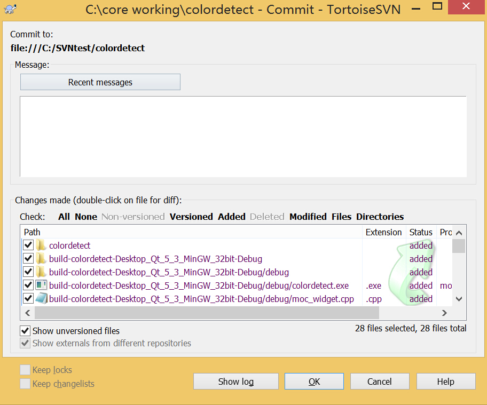
Task: Uncheck the colordetect.exe checkbox
Action: [28, 285]
